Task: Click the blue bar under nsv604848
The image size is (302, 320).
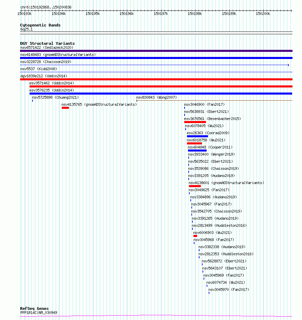Action: click(197, 151)
